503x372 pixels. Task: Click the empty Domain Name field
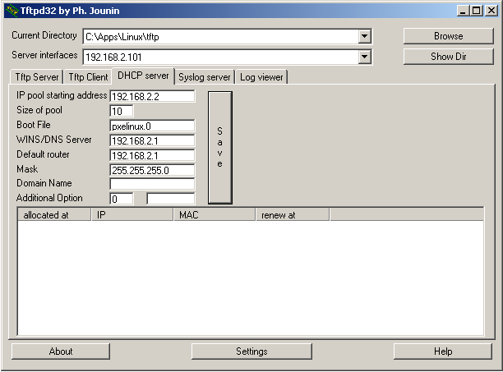pos(152,184)
